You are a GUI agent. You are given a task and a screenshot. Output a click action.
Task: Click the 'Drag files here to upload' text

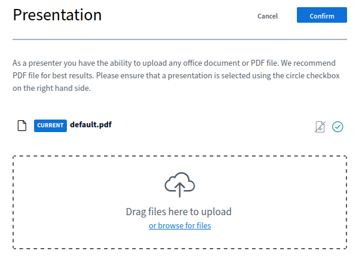(x=179, y=212)
